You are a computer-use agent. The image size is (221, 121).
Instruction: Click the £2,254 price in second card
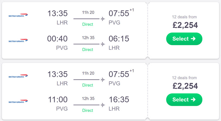185,86
